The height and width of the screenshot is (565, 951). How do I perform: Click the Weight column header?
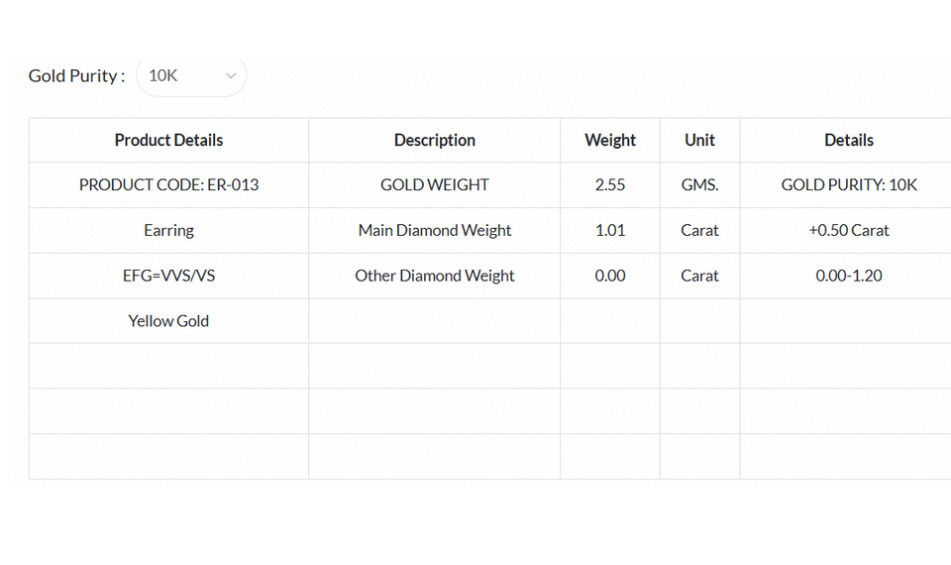tap(610, 141)
